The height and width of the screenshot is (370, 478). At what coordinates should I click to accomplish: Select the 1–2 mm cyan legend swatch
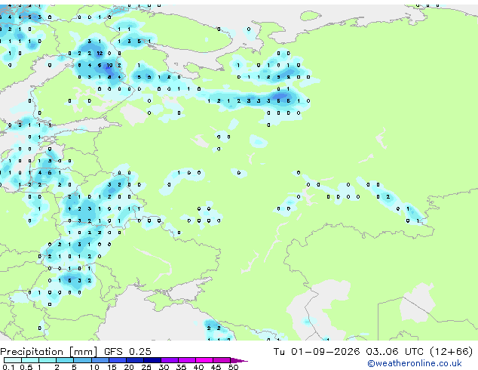47,360
